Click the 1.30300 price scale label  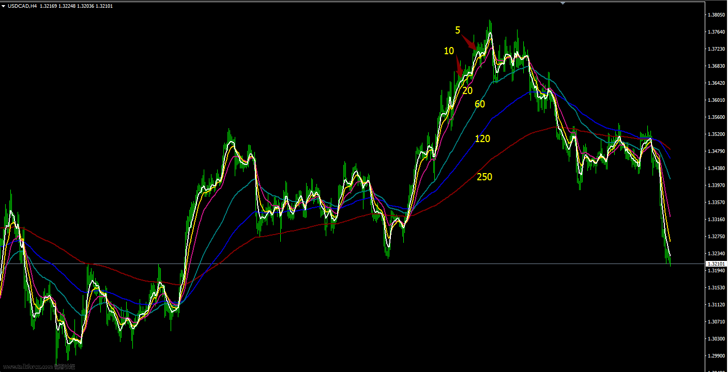(x=717, y=339)
